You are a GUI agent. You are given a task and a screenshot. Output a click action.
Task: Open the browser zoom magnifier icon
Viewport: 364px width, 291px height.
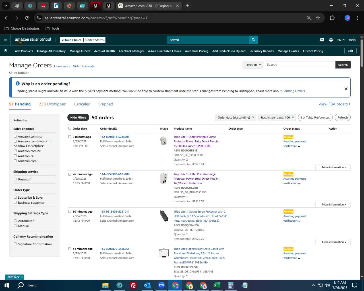pos(309,18)
